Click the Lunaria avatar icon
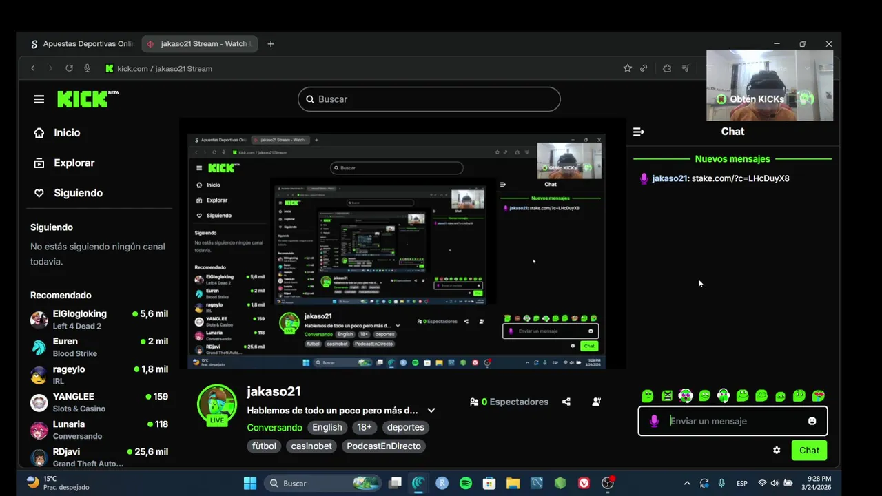 pyautogui.click(x=39, y=430)
